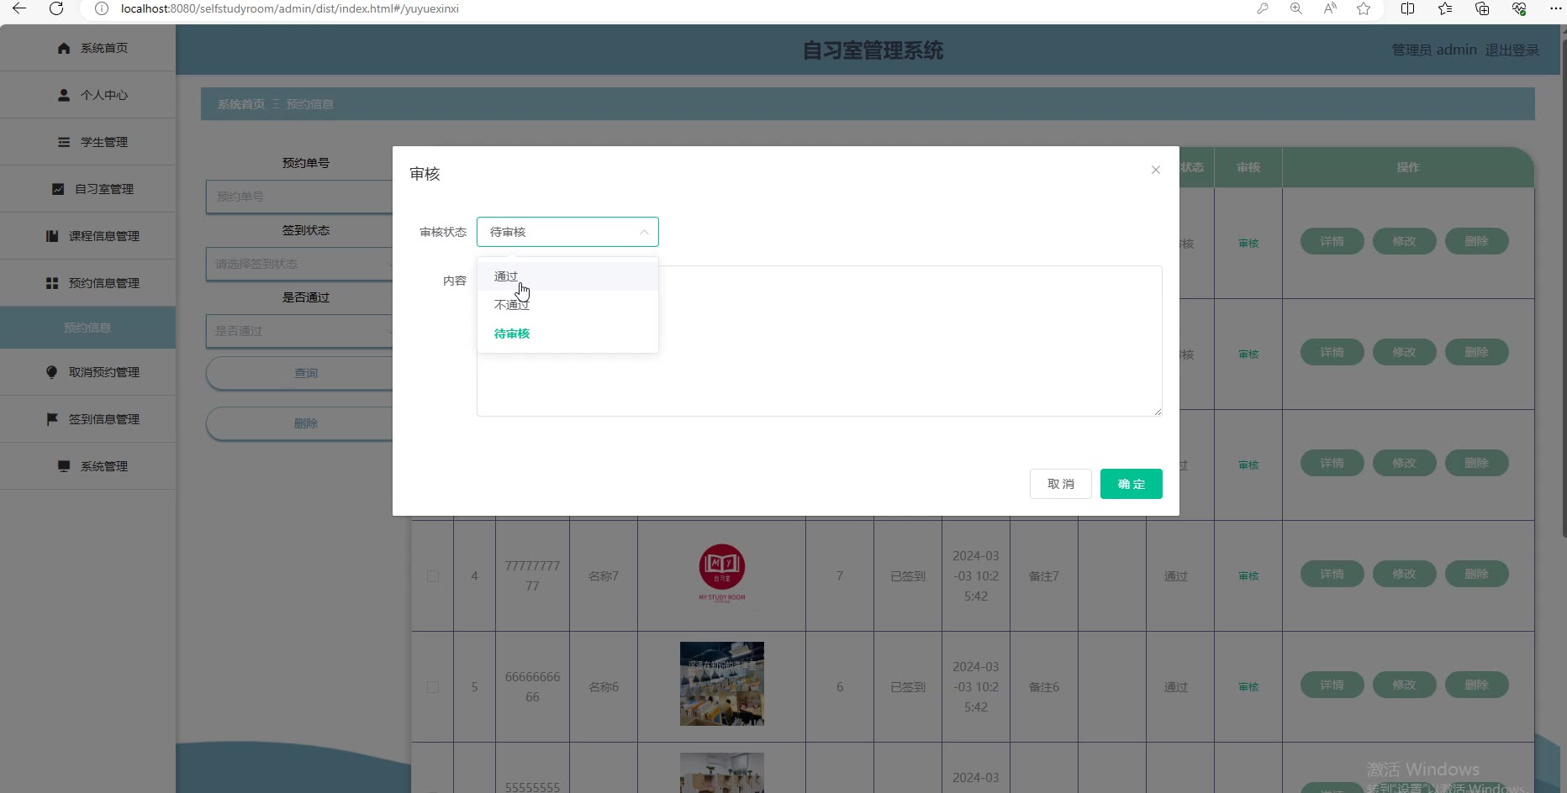Screen dimensions: 1567x793
Task: Start Read Aloud from the address bar
Action: point(1330,8)
